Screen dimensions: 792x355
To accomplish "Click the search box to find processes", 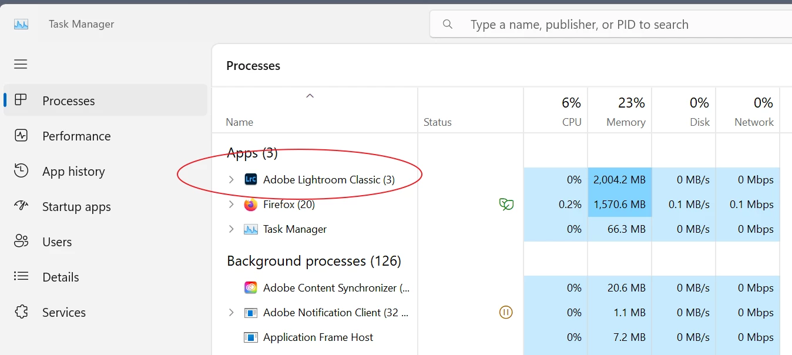I will pos(611,24).
